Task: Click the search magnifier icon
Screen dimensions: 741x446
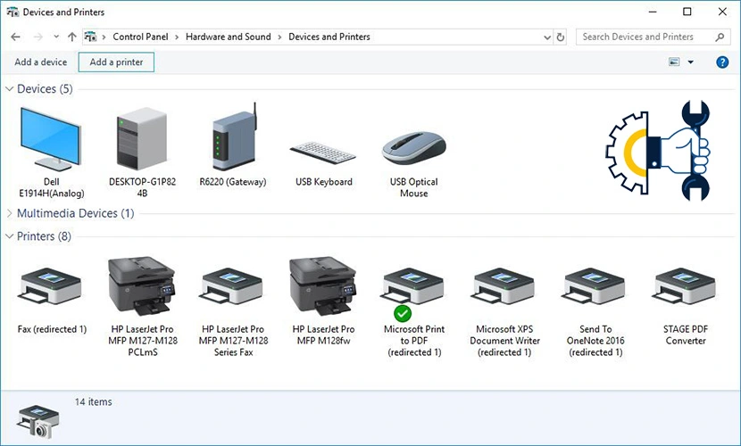Action: point(720,37)
